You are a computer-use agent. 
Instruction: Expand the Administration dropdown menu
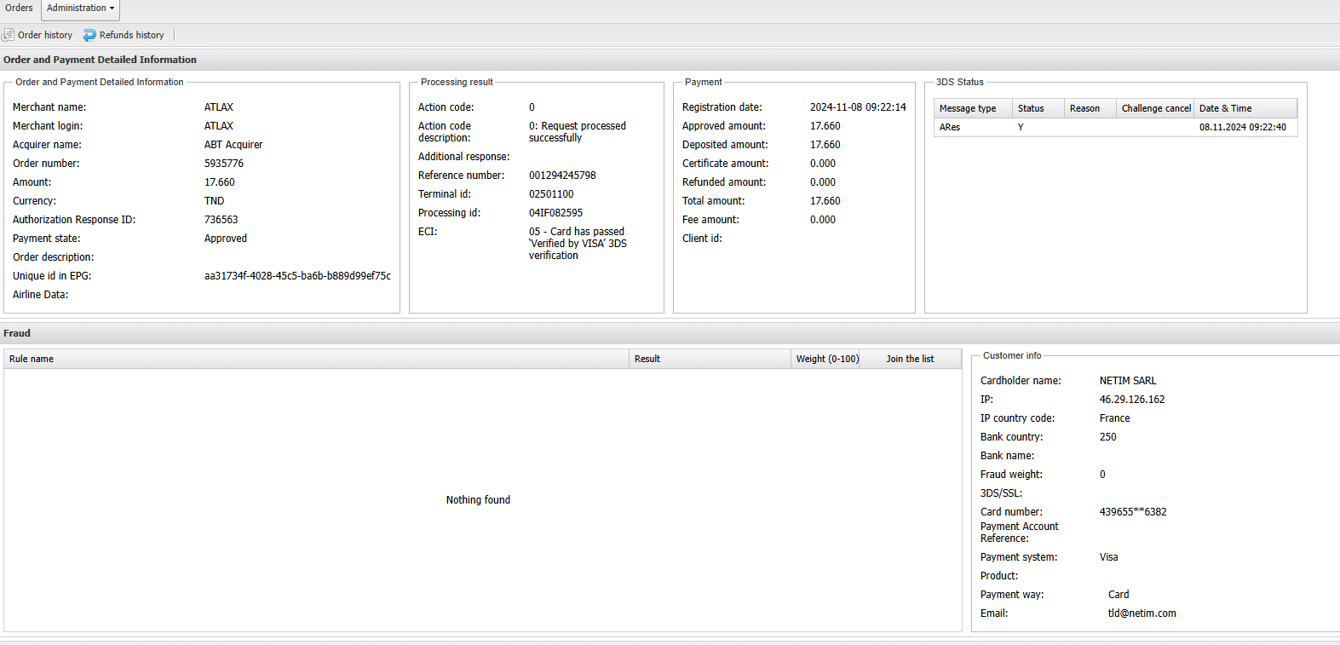80,9
